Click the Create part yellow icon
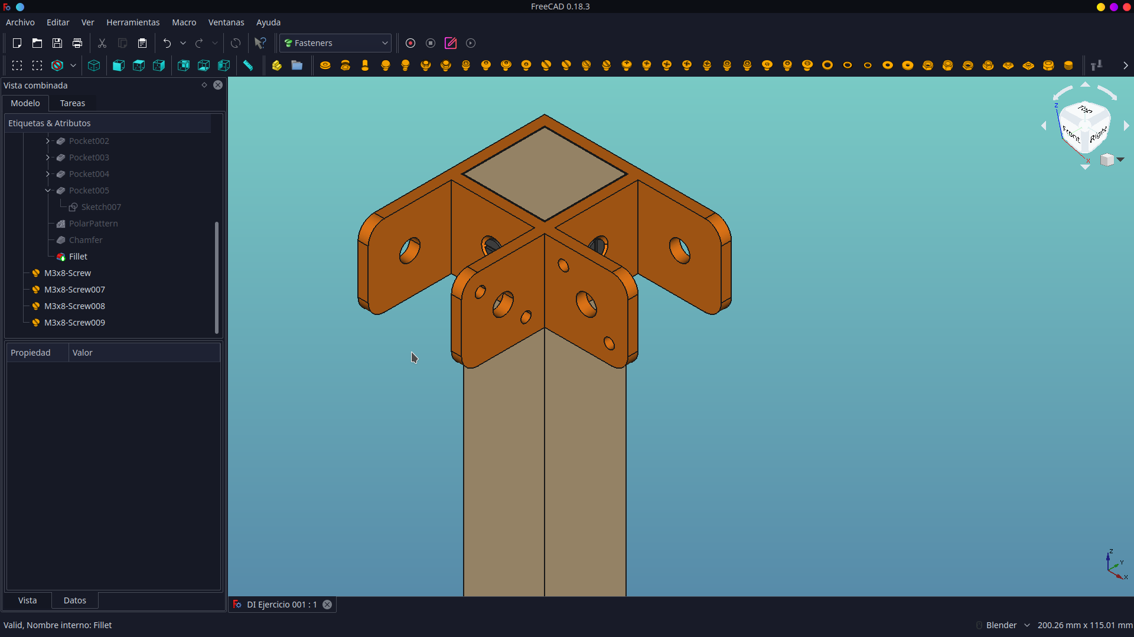This screenshot has width=1134, height=637. (x=277, y=65)
